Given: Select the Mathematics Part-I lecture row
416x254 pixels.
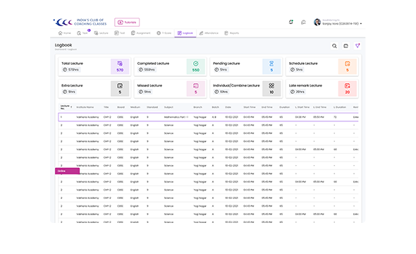Looking at the screenshot, I should (208, 117).
